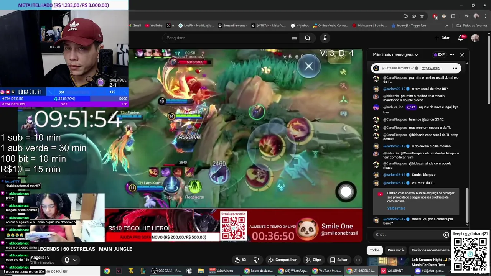Open the Chrome media controls icon
Screen dimensions: 491x276
[x=467, y=16]
